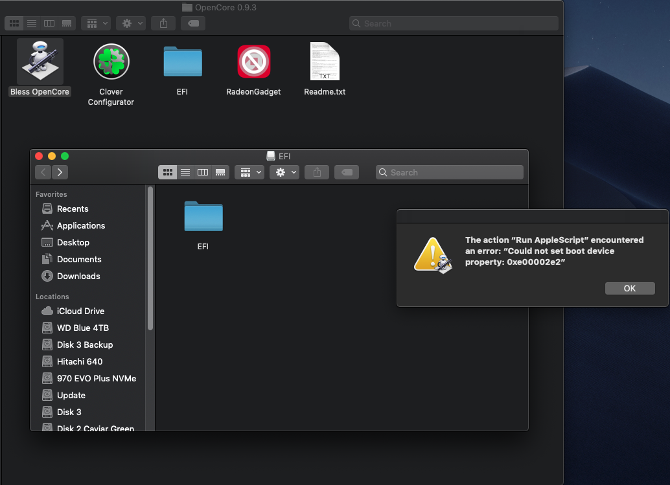
Task: Switch EFI window to gallery view
Action: tap(220, 172)
